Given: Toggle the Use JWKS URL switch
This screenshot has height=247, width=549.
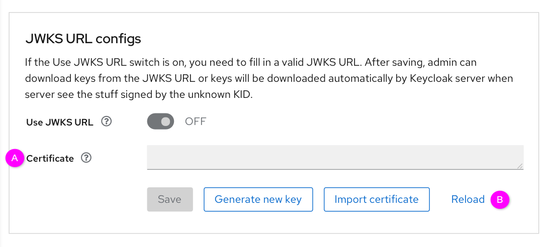Looking at the screenshot, I should [x=161, y=121].
